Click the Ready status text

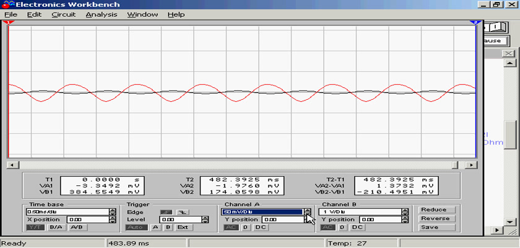click(x=14, y=244)
